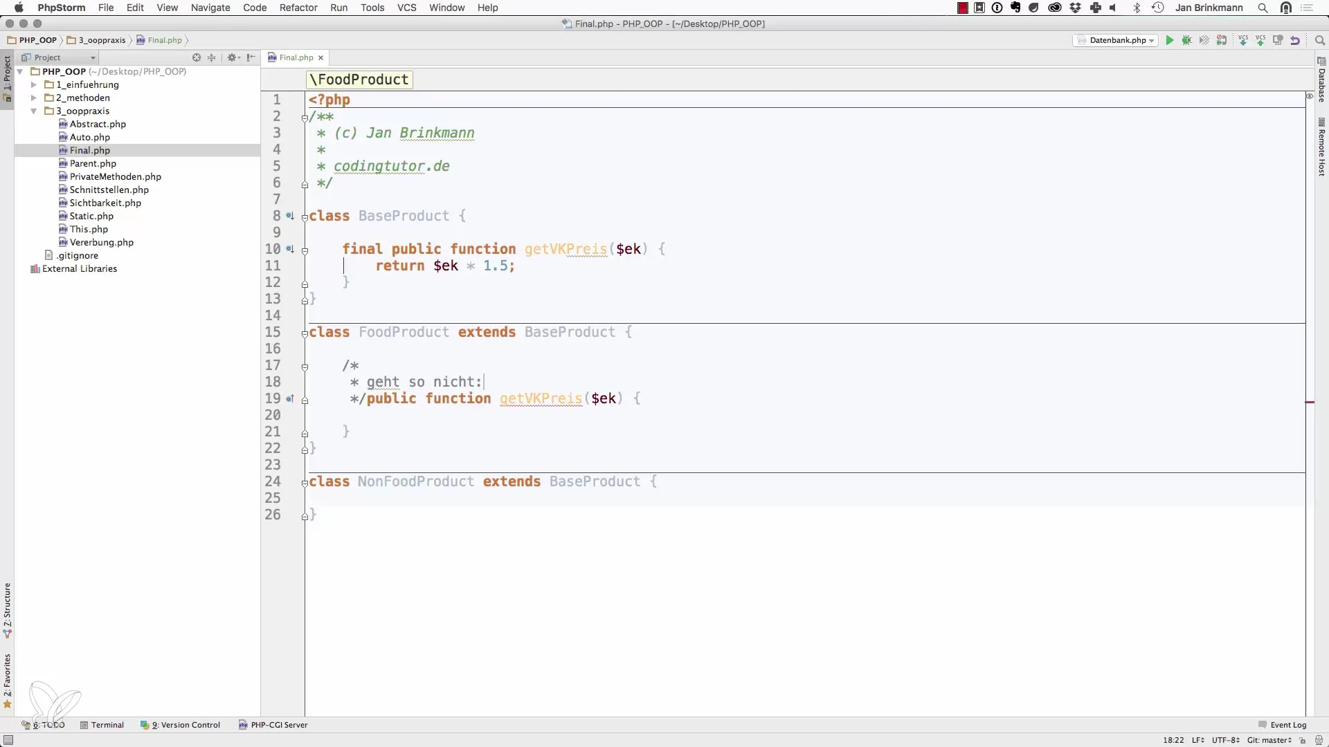The height and width of the screenshot is (747, 1329).
Task: Select Parent.php in the project tree
Action: (x=87, y=163)
